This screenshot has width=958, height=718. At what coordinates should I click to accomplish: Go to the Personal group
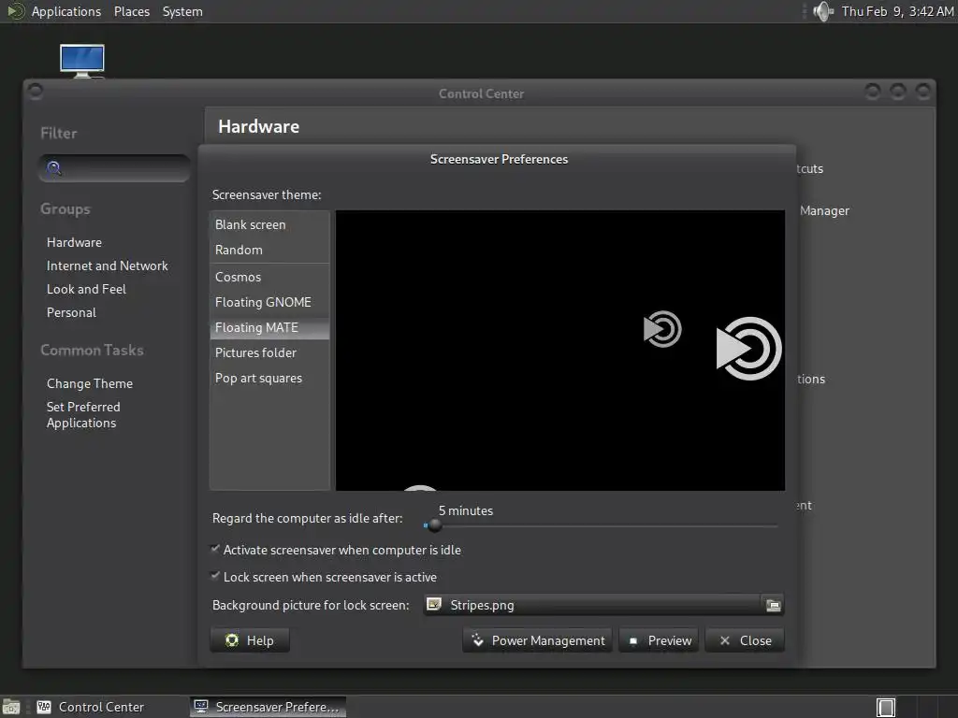(71, 312)
